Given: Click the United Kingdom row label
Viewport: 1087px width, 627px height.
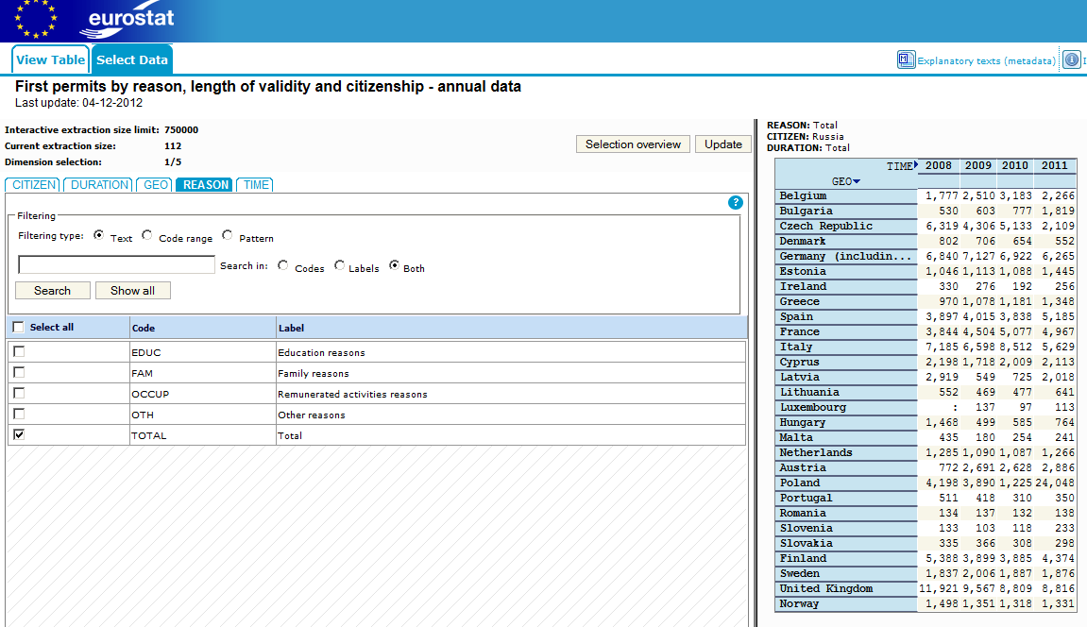Looking at the screenshot, I should pos(825,589).
